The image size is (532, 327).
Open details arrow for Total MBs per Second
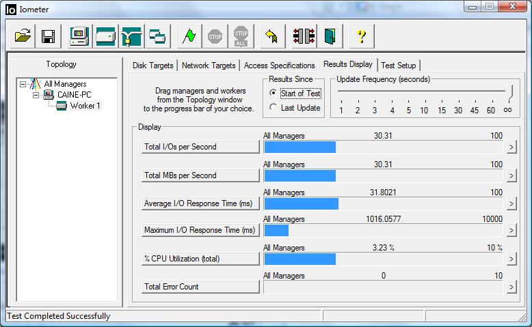511,175
